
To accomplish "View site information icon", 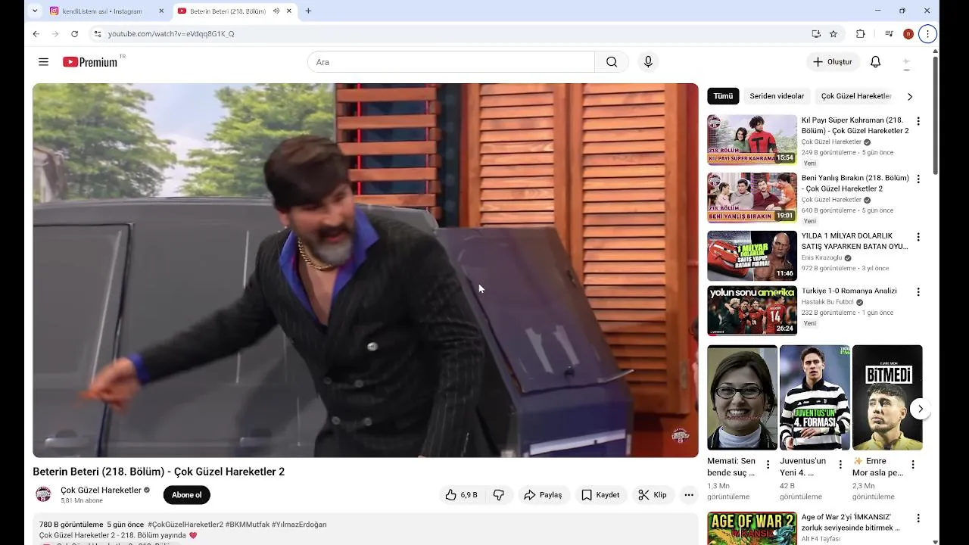I will (x=97, y=34).
